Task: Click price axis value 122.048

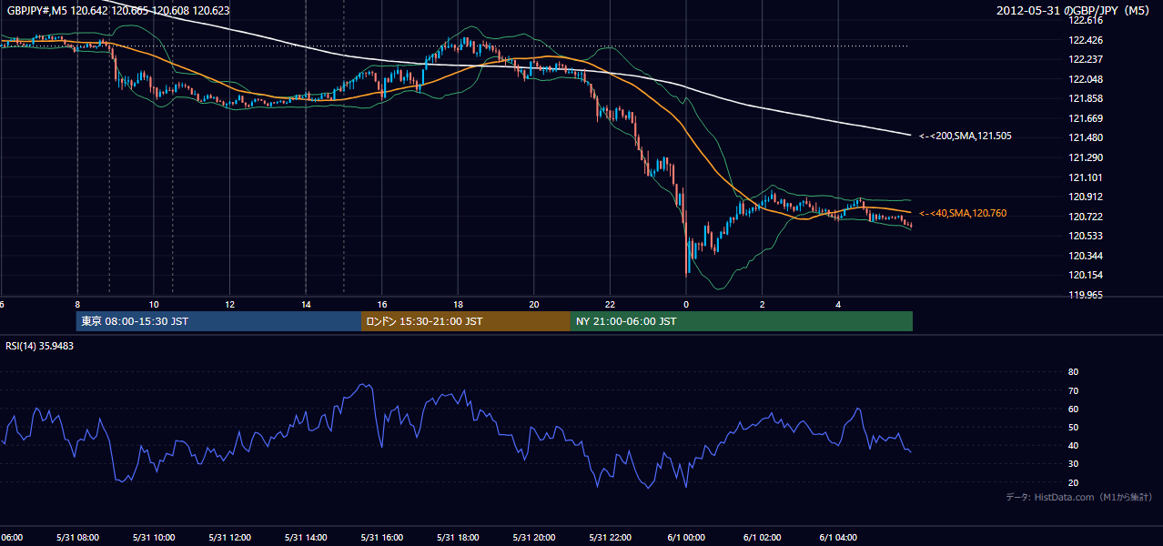Action: pyautogui.click(x=1085, y=79)
